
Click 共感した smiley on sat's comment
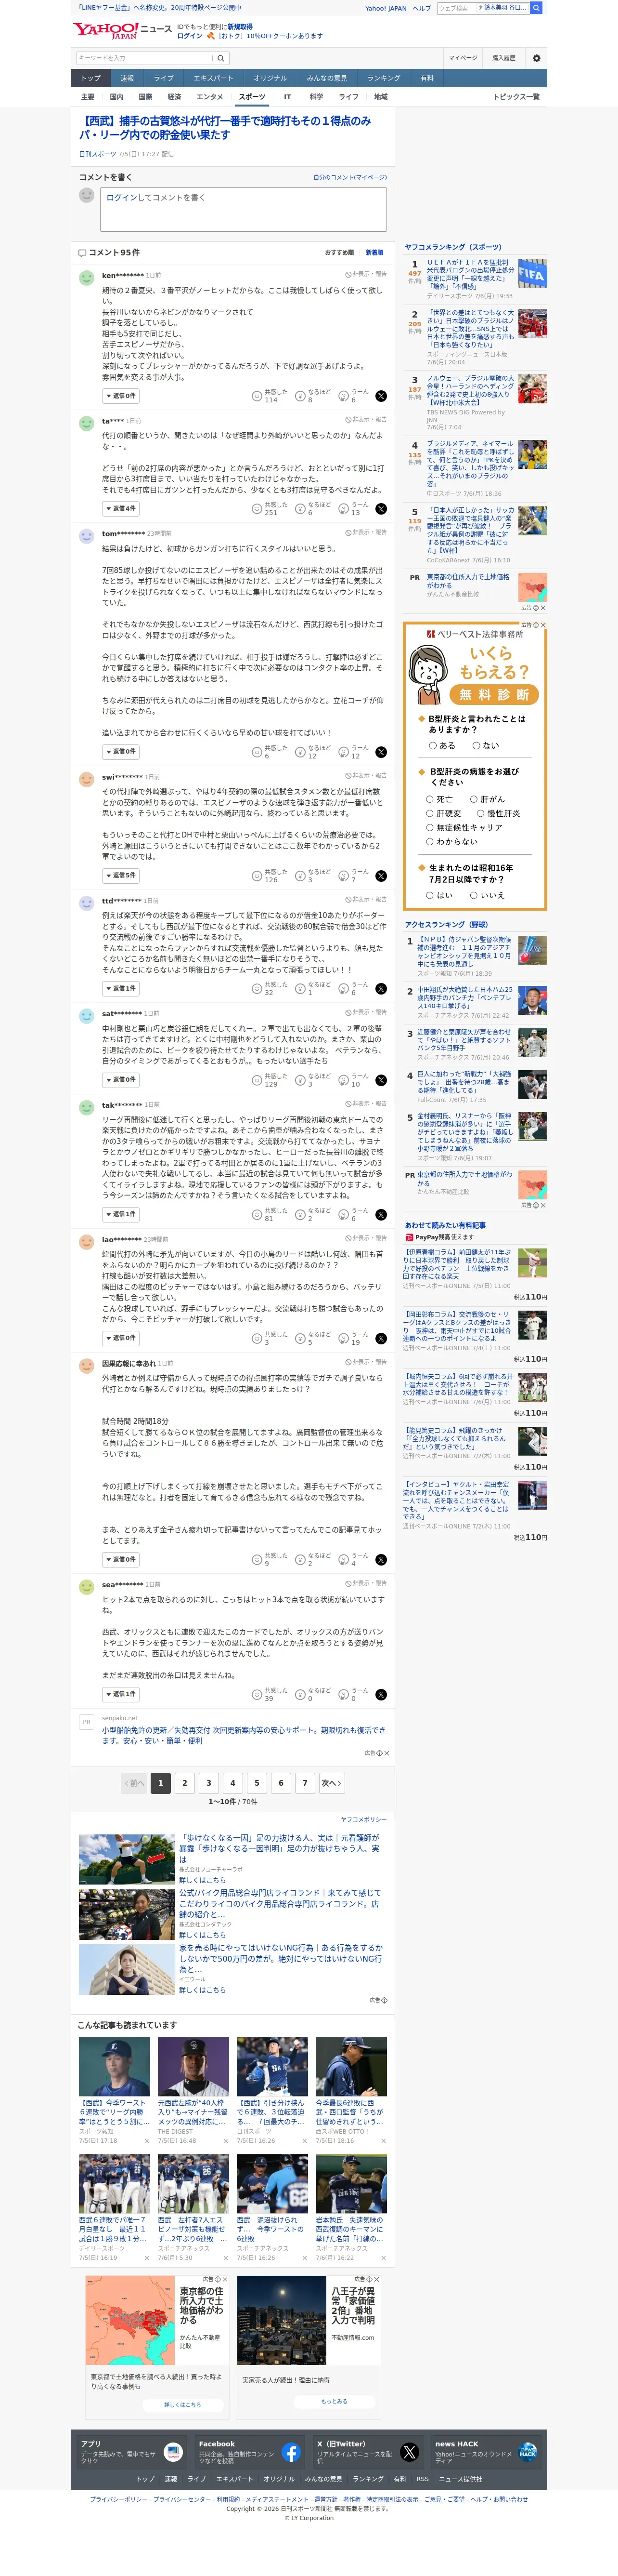[257, 1080]
